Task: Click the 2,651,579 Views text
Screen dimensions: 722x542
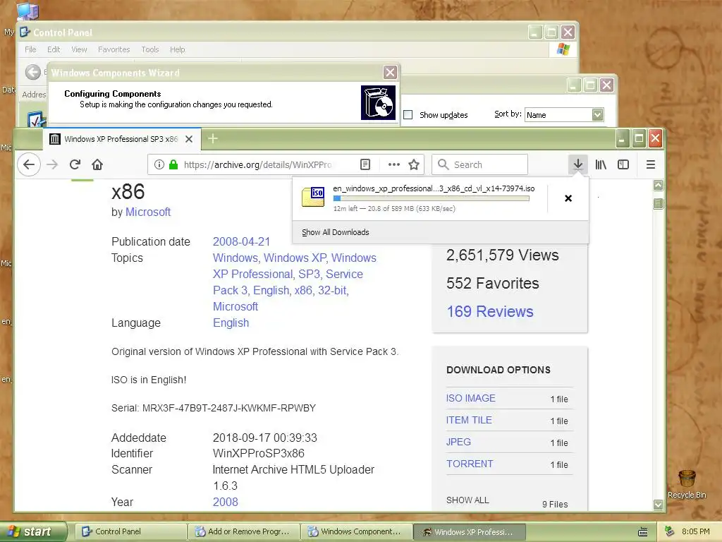Action: [502, 255]
